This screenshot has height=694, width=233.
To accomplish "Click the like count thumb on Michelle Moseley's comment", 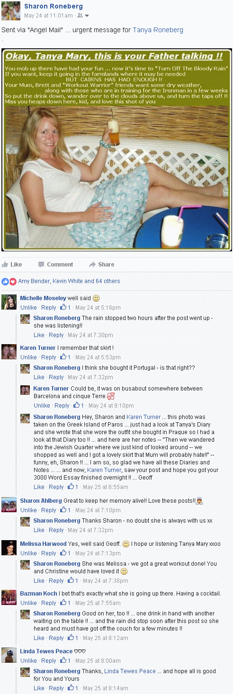I will tap(63, 307).
